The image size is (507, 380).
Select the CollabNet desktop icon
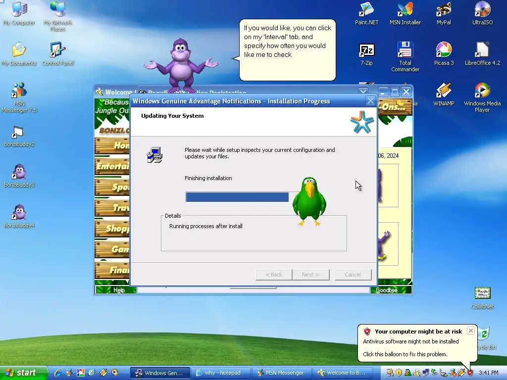point(482,298)
